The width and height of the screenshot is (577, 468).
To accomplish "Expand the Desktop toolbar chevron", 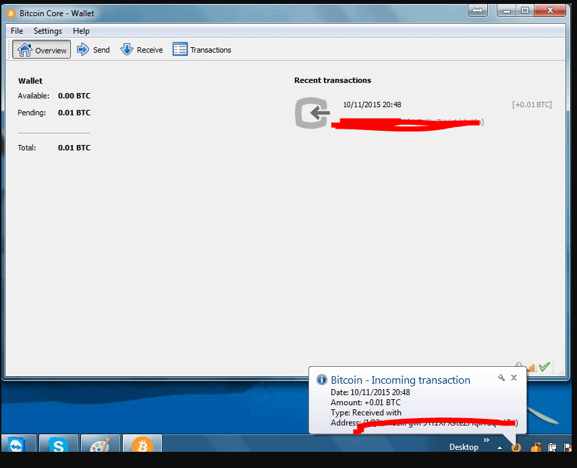I will pos(487,440).
